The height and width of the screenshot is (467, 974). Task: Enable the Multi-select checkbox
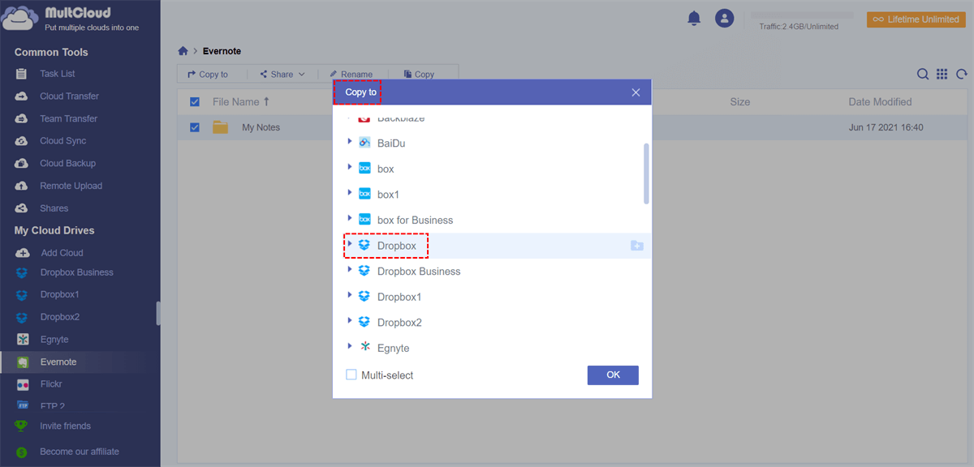click(x=351, y=375)
